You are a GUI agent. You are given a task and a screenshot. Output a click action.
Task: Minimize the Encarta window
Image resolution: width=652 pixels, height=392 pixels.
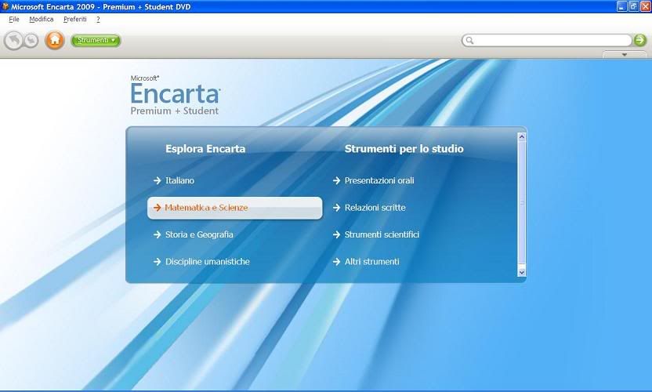point(621,6)
